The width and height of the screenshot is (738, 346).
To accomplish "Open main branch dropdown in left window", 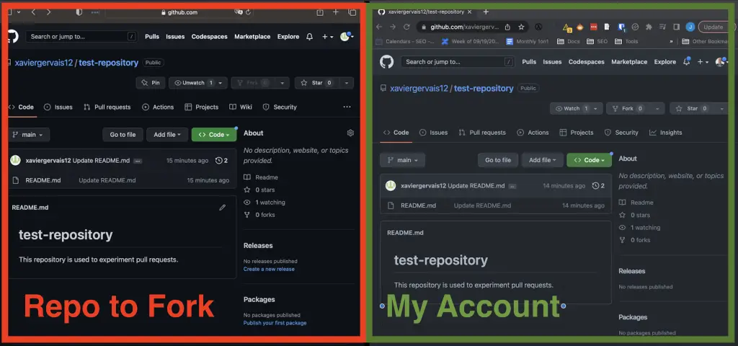I will (x=28, y=135).
